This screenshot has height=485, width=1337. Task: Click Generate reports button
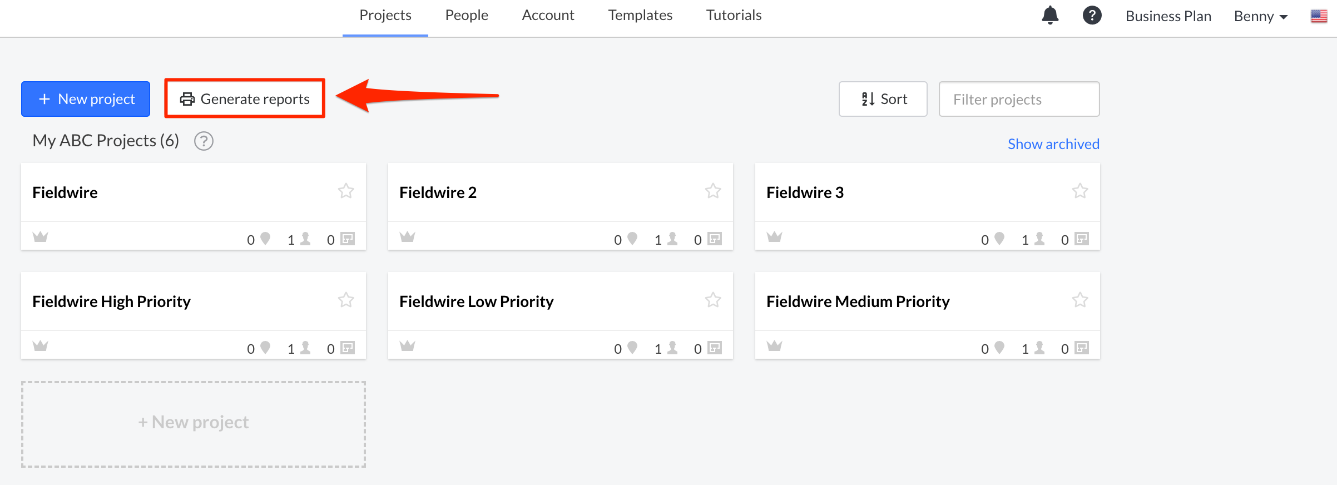[x=245, y=99]
